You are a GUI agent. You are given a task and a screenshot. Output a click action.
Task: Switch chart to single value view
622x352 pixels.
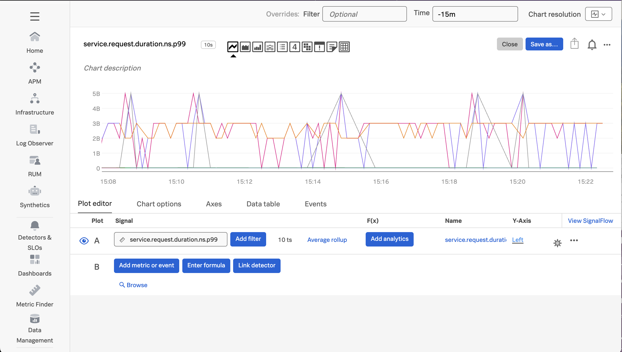coord(294,47)
